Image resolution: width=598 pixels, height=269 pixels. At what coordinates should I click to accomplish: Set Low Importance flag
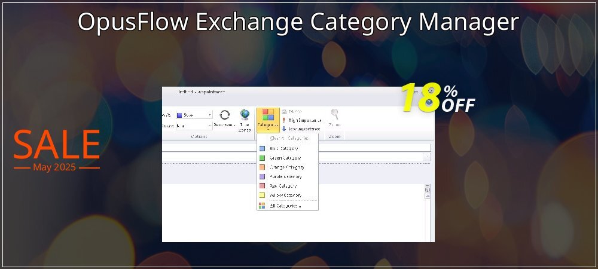tap(301, 129)
